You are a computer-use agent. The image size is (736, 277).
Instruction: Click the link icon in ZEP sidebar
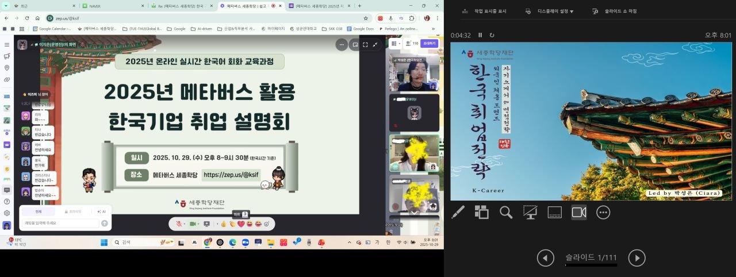point(7,79)
